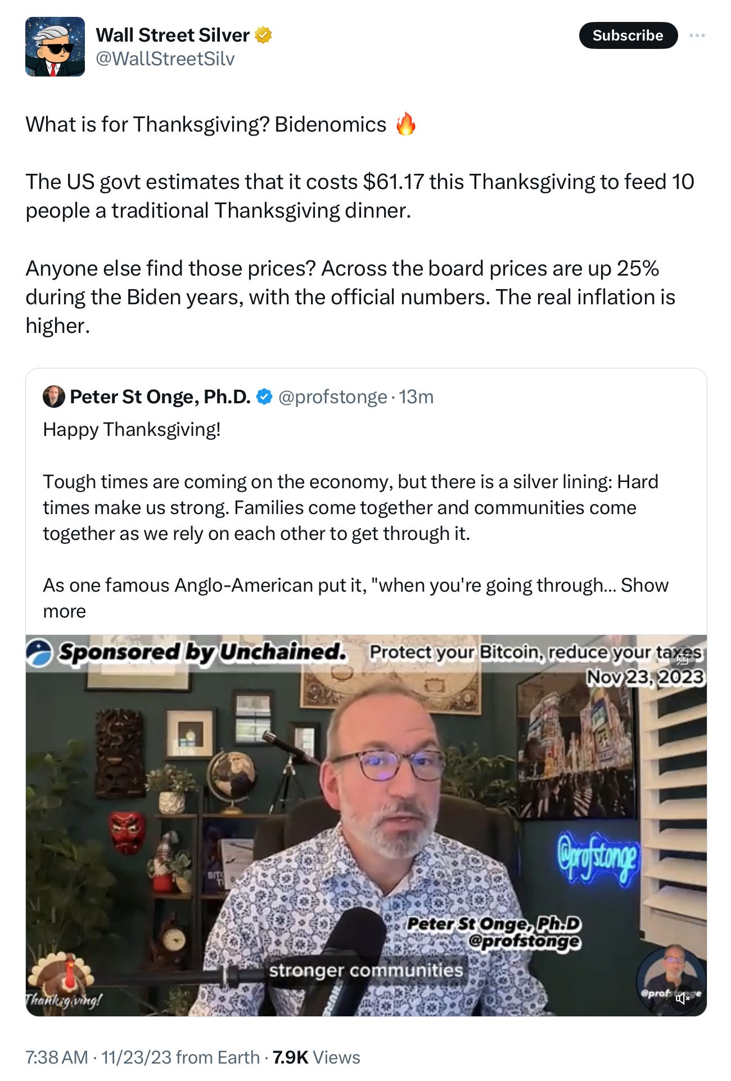Toggle closed captions on the video
This screenshot has height=1081, width=731.
(683, 660)
